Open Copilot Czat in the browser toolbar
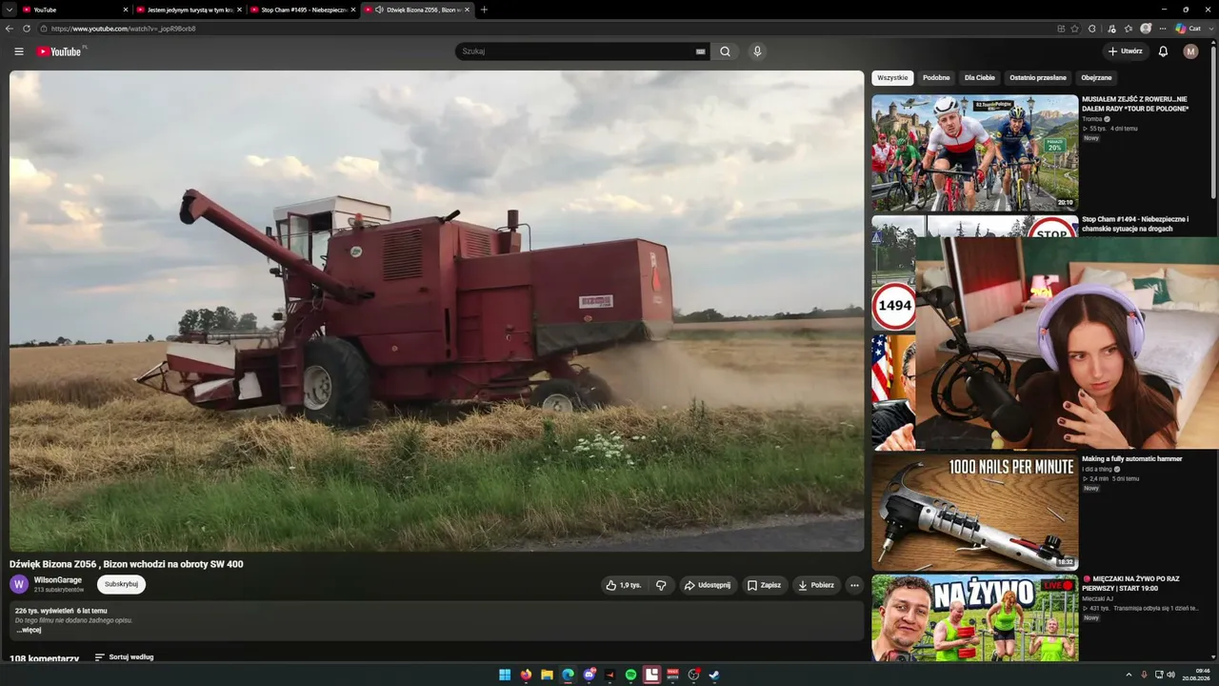The image size is (1219, 686). tap(1188, 29)
